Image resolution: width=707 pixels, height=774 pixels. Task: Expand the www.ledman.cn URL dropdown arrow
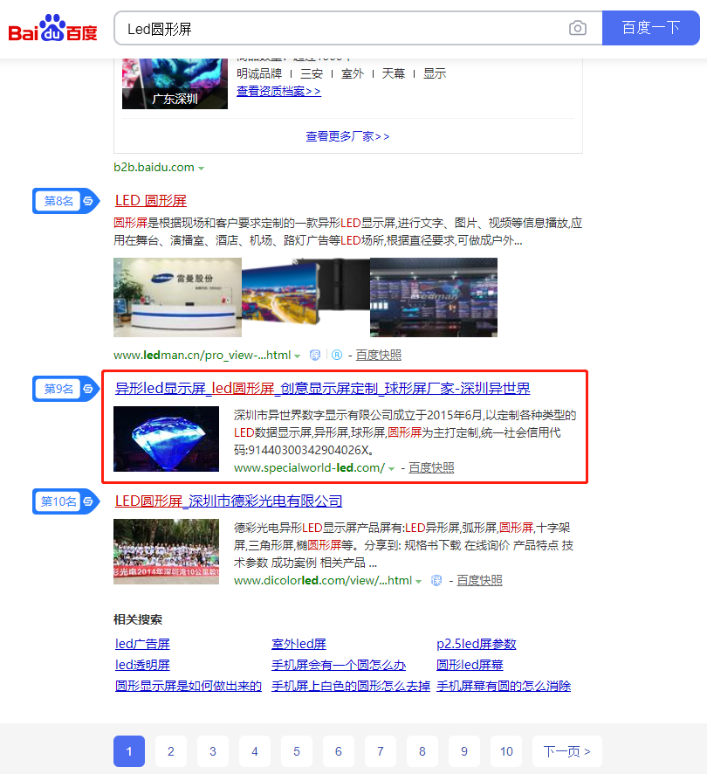coord(297,356)
